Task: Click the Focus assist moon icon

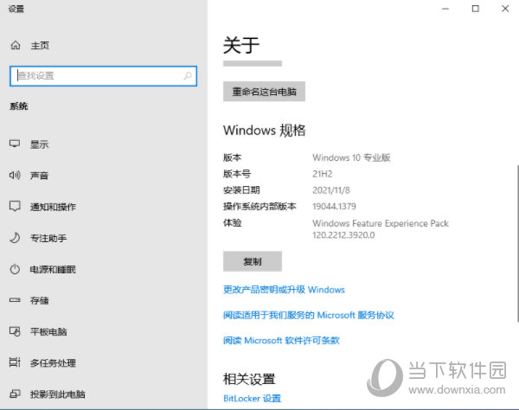Action: tap(15, 238)
